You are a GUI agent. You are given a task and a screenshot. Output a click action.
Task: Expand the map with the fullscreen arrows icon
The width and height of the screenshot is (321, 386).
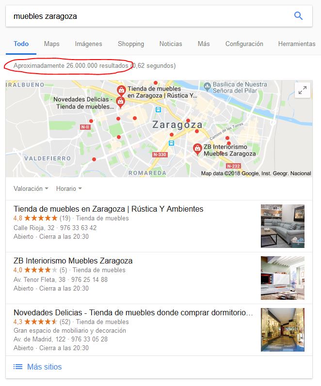(303, 90)
